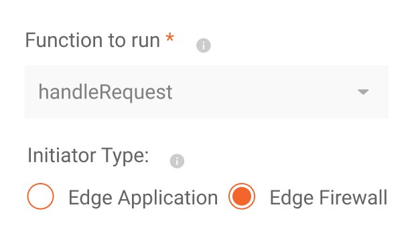Expand the dropdown using the gray arrow
The height and width of the screenshot is (246, 416).
coord(363,92)
